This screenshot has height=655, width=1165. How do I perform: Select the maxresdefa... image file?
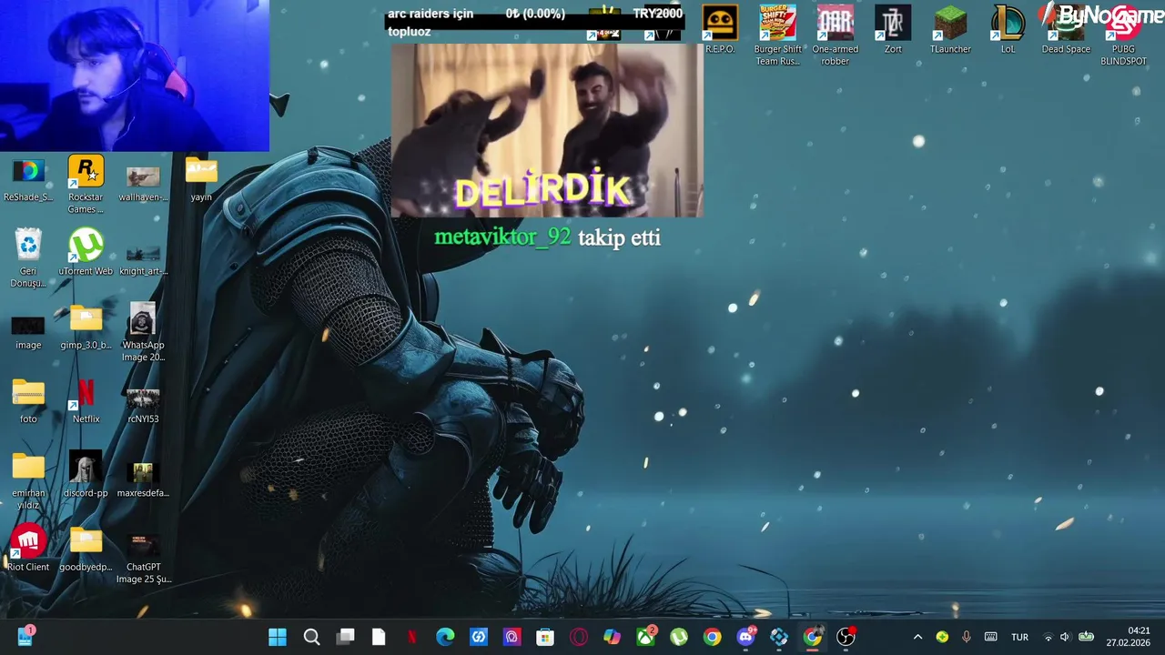click(x=143, y=479)
